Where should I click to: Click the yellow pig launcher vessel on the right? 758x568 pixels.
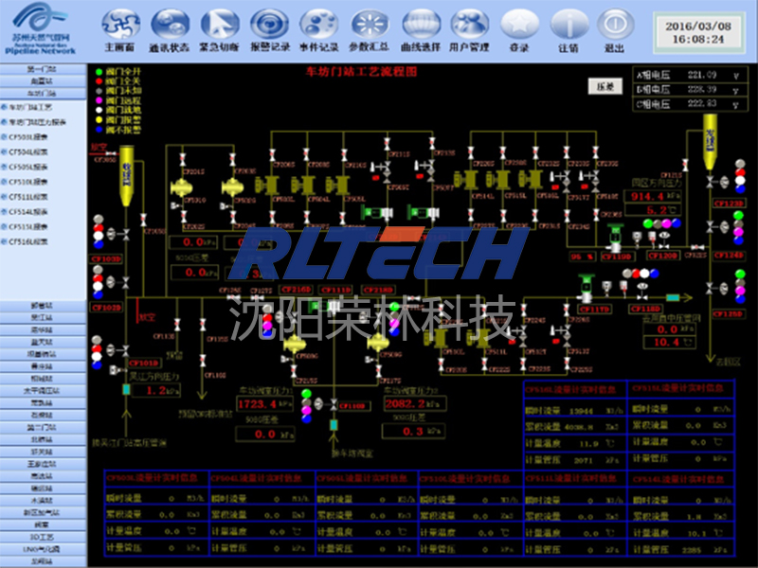pyautogui.click(x=710, y=141)
